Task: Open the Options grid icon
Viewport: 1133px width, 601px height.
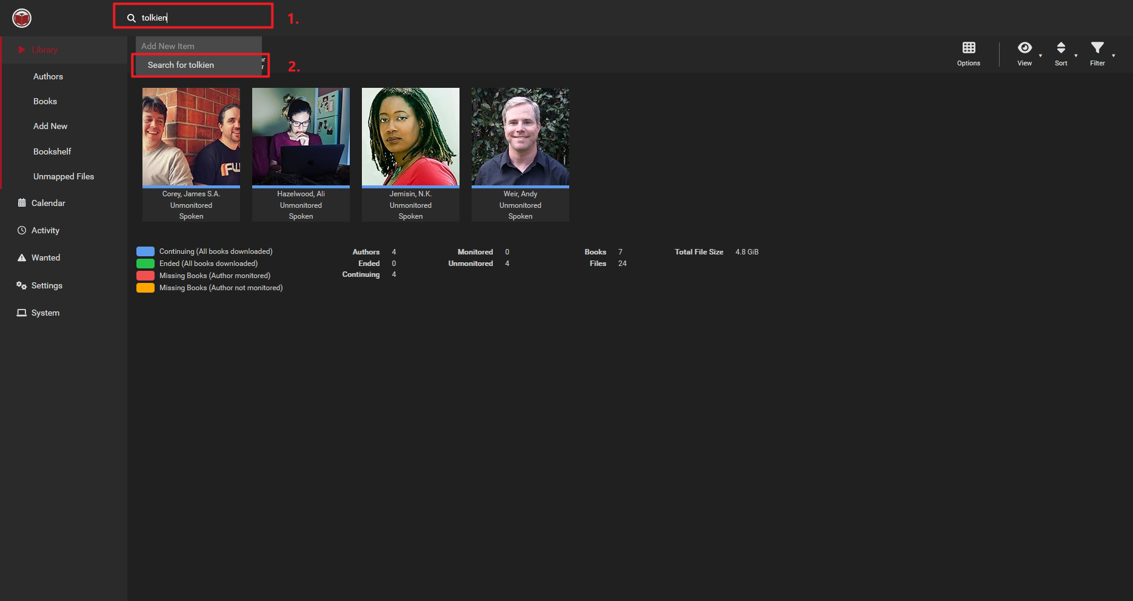Action: [968, 48]
